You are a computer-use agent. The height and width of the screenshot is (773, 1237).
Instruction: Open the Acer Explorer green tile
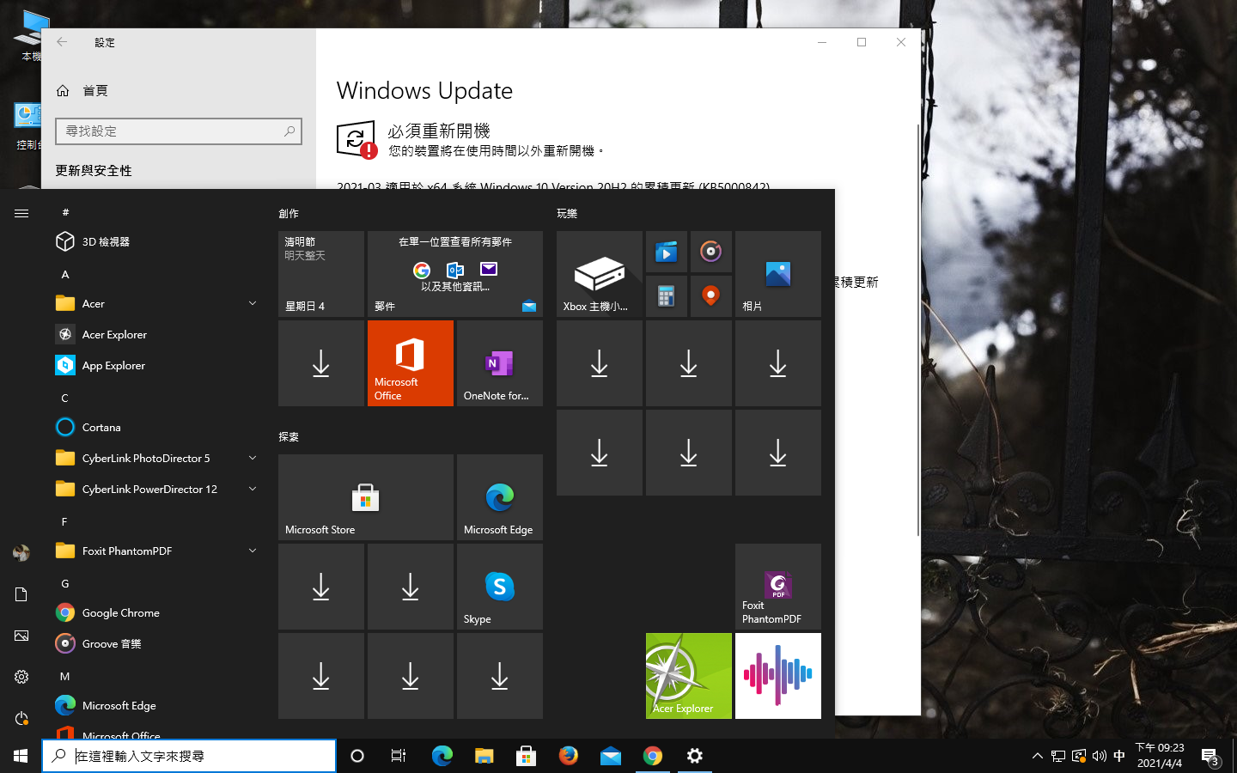[689, 676]
